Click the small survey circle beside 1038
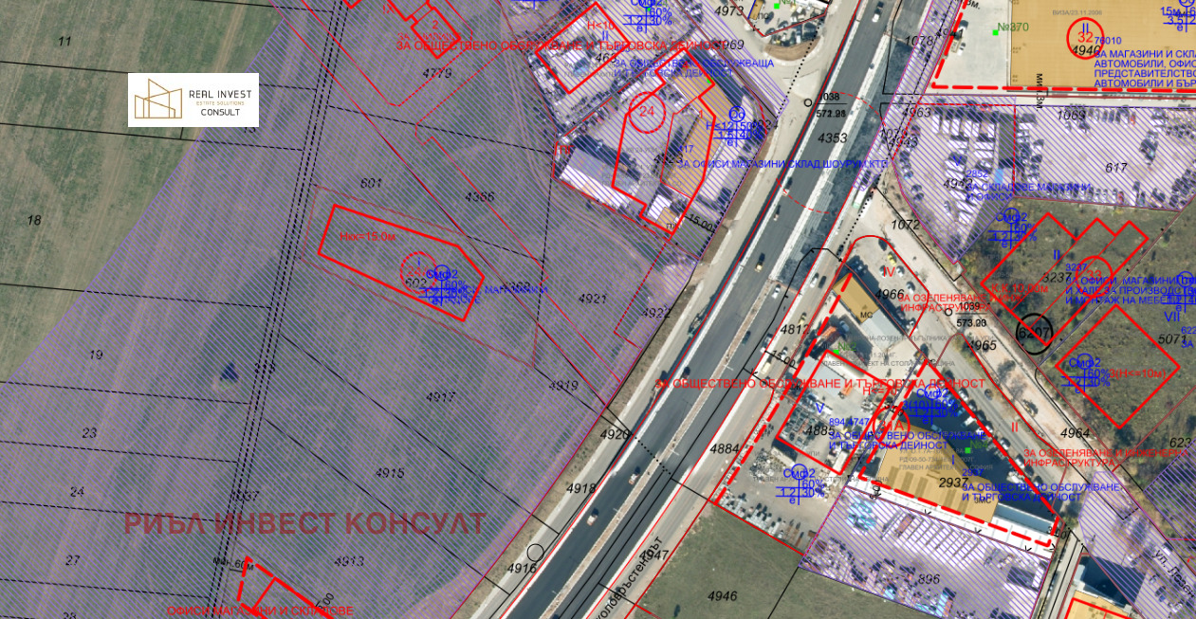Viewport: 1196px width, 619px height. [808, 101]
